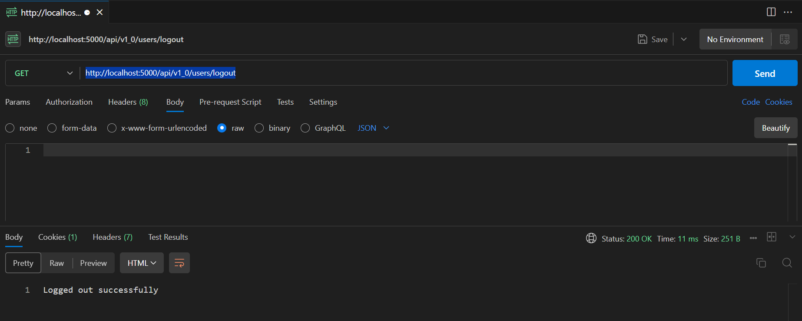
Task: Open the Cookies manager link
Action: tap(779, 102)
